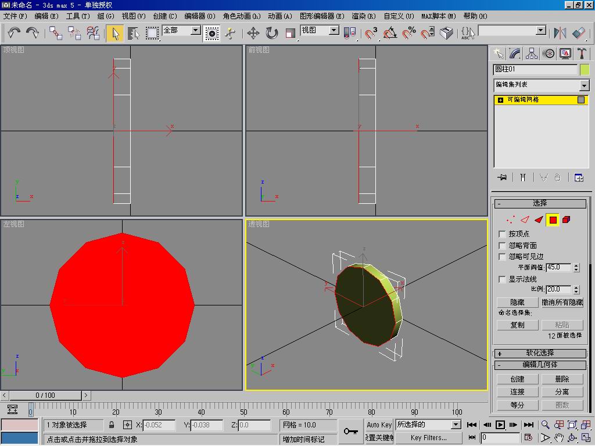Open the 渲染(R) menu
595x446 pixels.
coord(364,16)
